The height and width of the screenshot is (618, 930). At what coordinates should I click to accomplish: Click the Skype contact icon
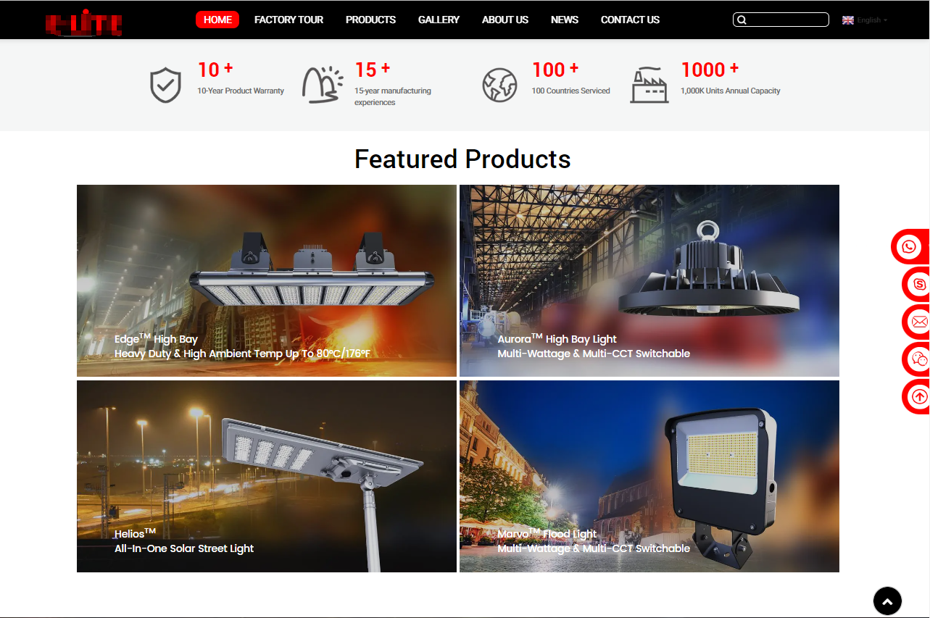coord(919,284)
